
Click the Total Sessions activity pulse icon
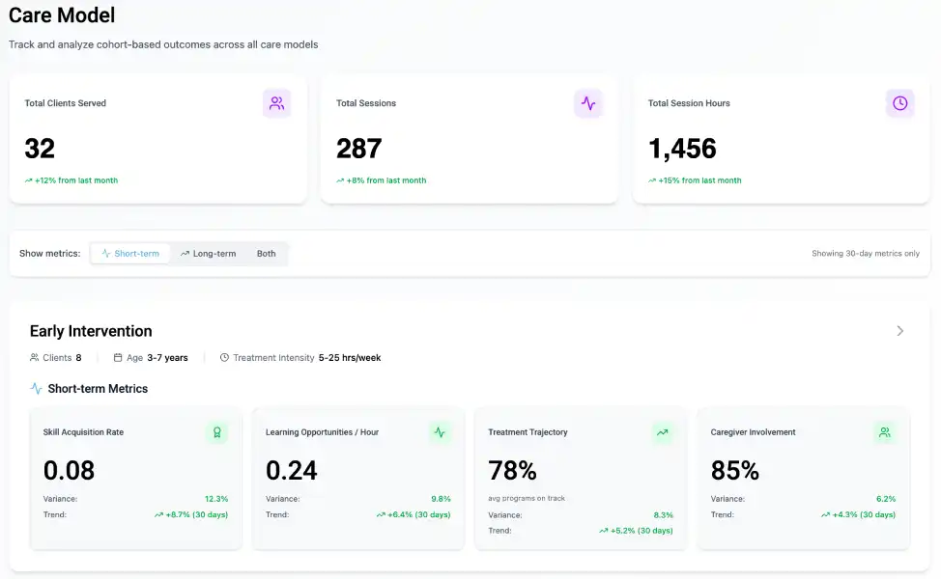(588, 103)
